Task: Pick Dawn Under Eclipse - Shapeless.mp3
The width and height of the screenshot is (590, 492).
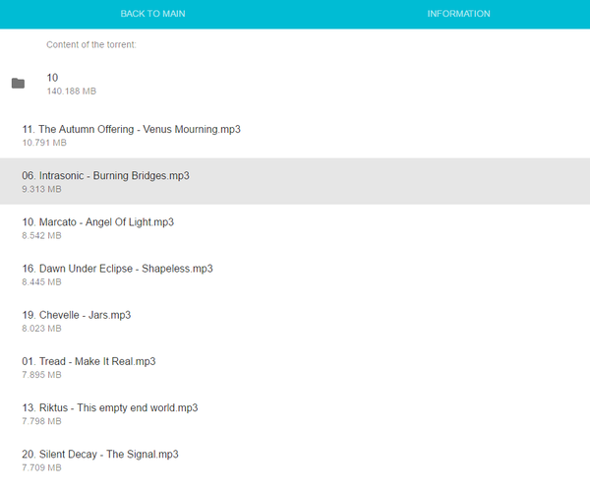Action: coord(117,269)
